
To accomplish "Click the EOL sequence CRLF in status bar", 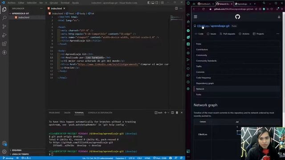I will 139,158.
